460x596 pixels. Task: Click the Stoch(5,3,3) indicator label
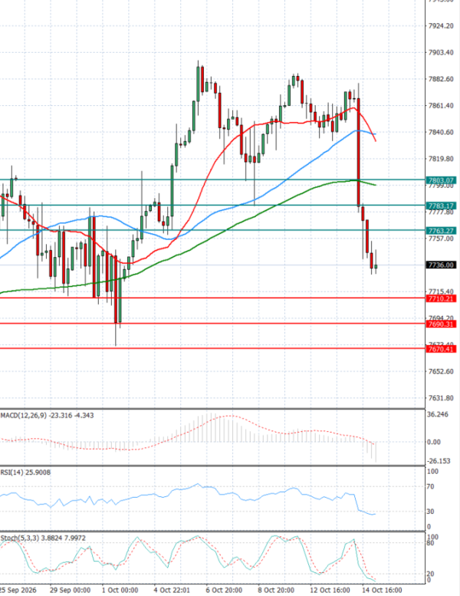[43, 538]
